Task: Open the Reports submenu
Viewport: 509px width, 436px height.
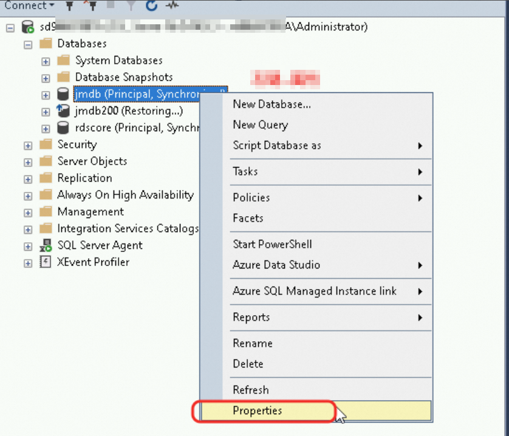Action: tap(315, 317)
